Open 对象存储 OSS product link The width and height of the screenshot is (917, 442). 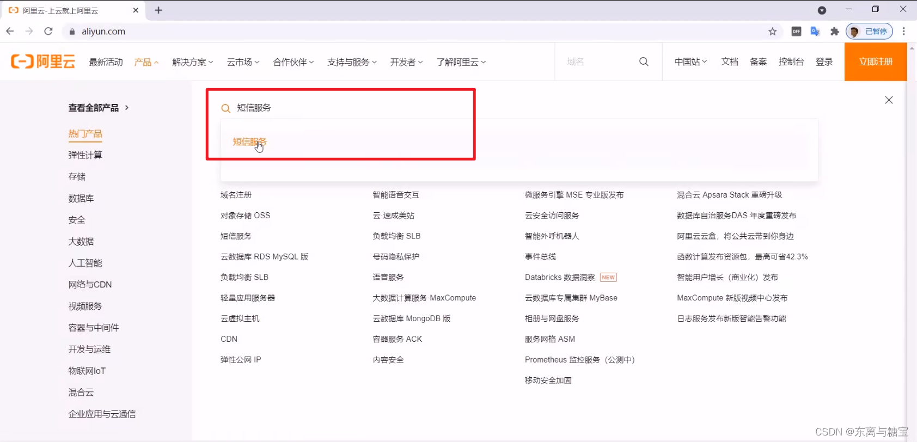click(x=245, y=216)
